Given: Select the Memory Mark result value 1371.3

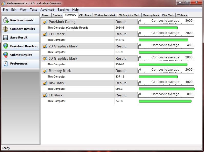Looking at the screenshot, I should pyautogui.click(x=120, y=77).
